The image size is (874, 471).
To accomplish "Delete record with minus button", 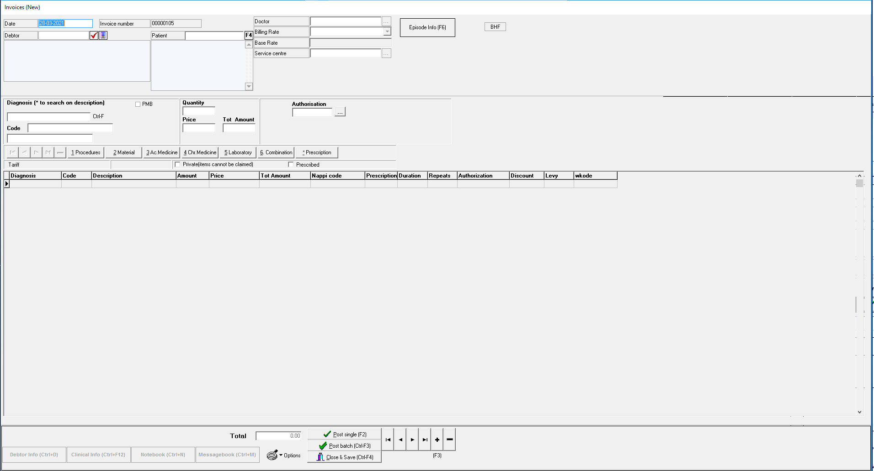I will (x=449, y=440).
